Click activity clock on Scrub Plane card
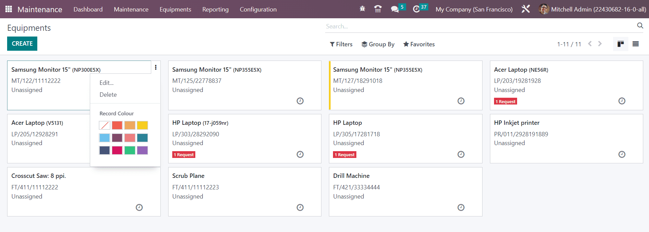Viewport: 649px width, 232px height. (x=300, y=207)
